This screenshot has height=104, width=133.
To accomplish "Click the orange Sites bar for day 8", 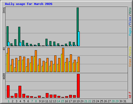I will (36, 61).
